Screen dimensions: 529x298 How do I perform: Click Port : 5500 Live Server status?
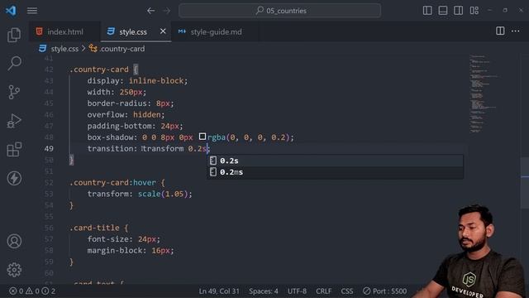pyautogui.click(x=385, y=291)
